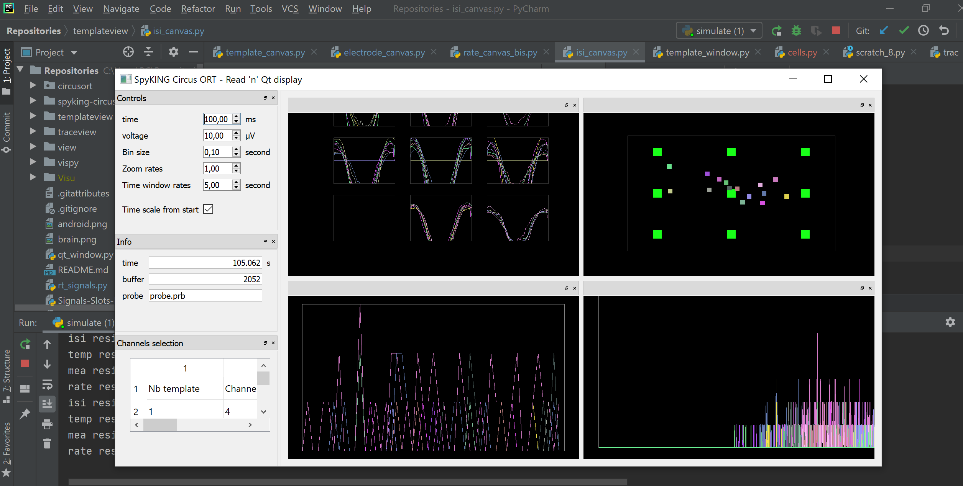Open Git history clock icon
963x486 pixels.
coord(924,31)
